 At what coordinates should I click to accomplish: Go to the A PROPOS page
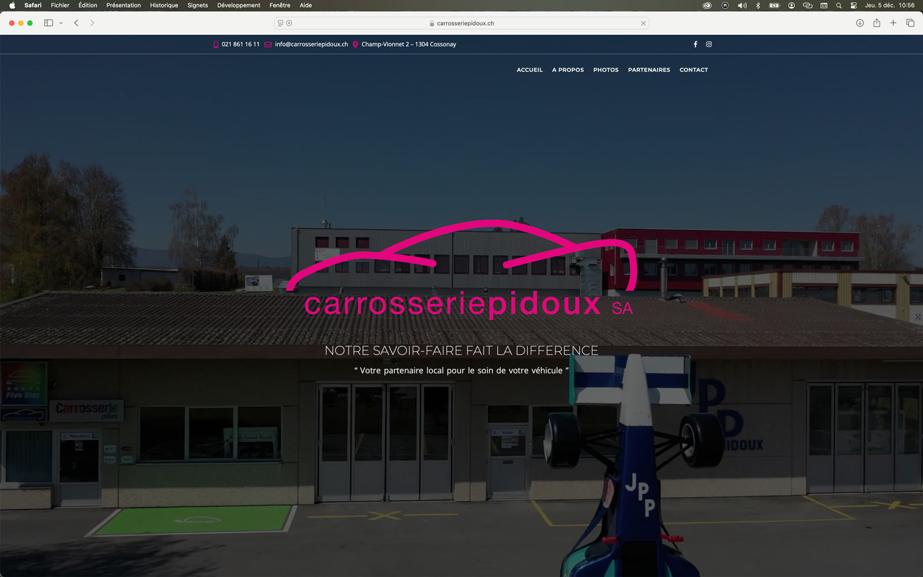coord(568,70)
